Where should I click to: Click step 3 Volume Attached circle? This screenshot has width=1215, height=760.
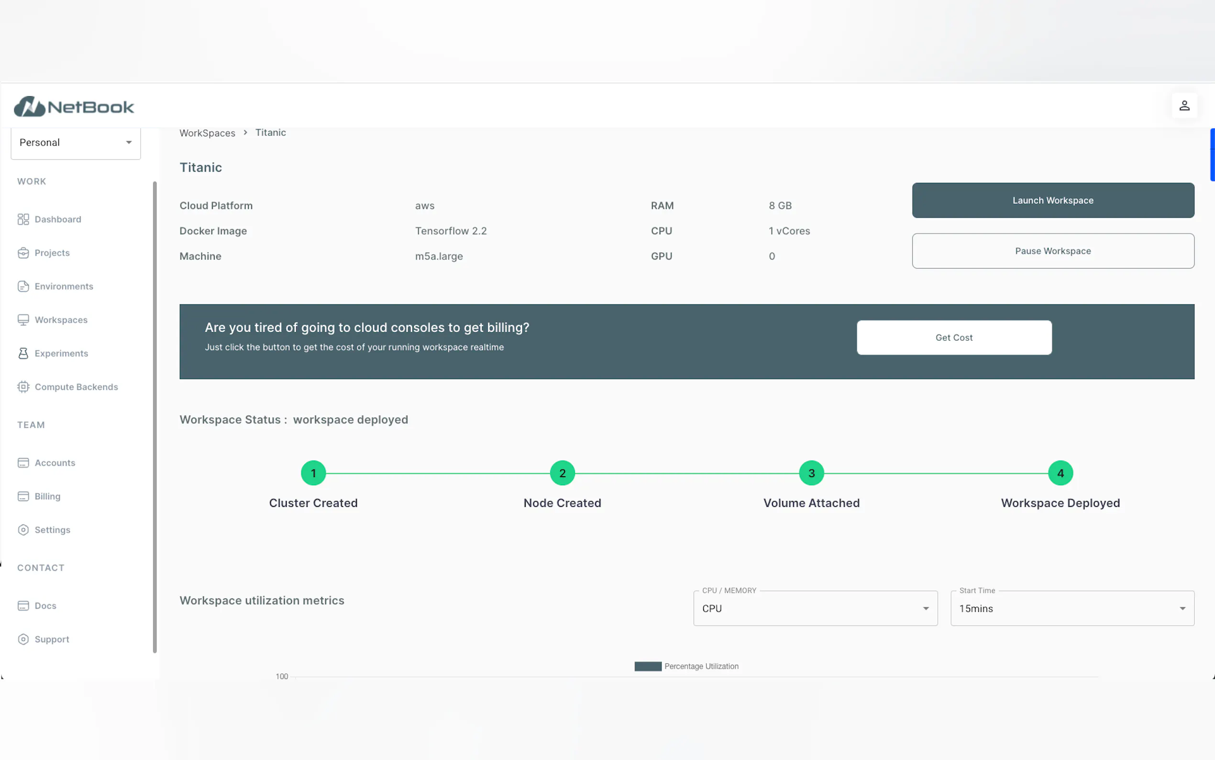811,473
